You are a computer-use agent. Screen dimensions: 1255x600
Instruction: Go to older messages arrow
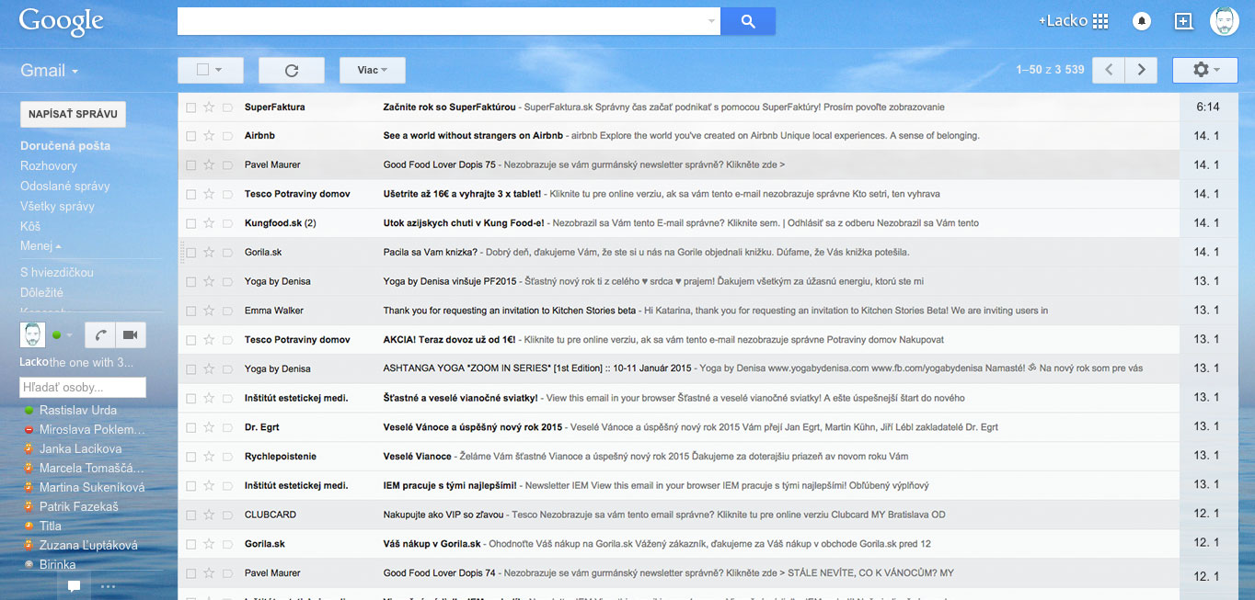click(1142, 70)
